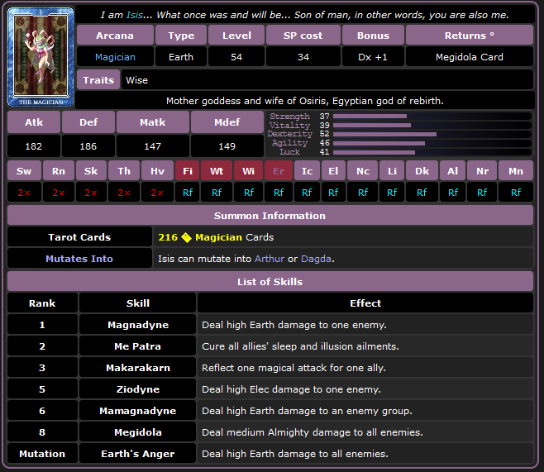Click the Rf value under Mn

(x=516, y=192)
